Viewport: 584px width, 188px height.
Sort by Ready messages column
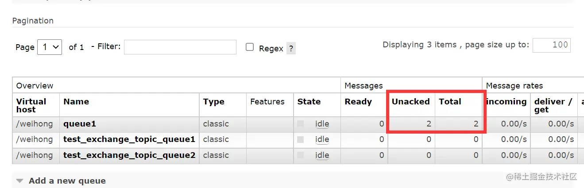click(x=358, y=102)
